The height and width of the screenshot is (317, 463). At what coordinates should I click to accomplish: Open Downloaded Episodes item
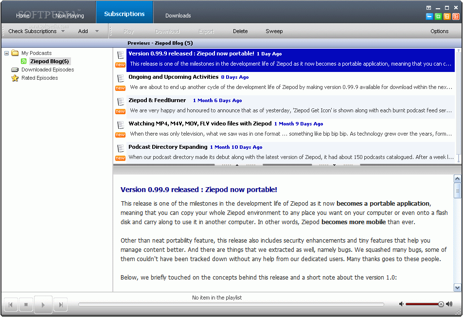click(48, 70)
